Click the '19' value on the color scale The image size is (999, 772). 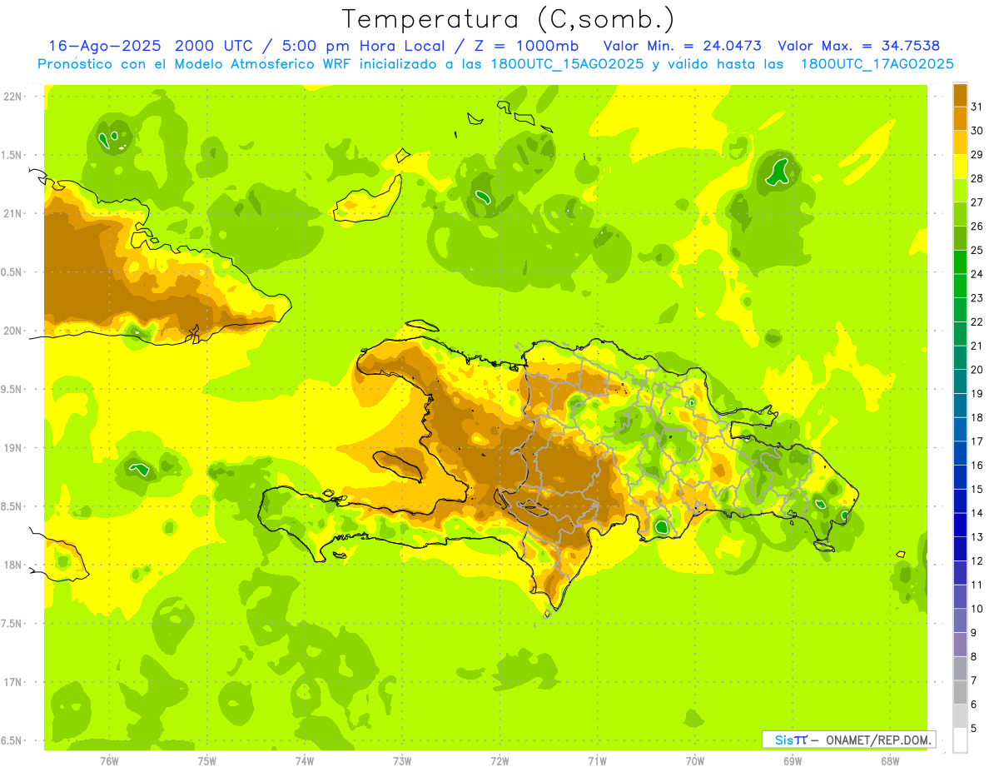tap(977, 393)
